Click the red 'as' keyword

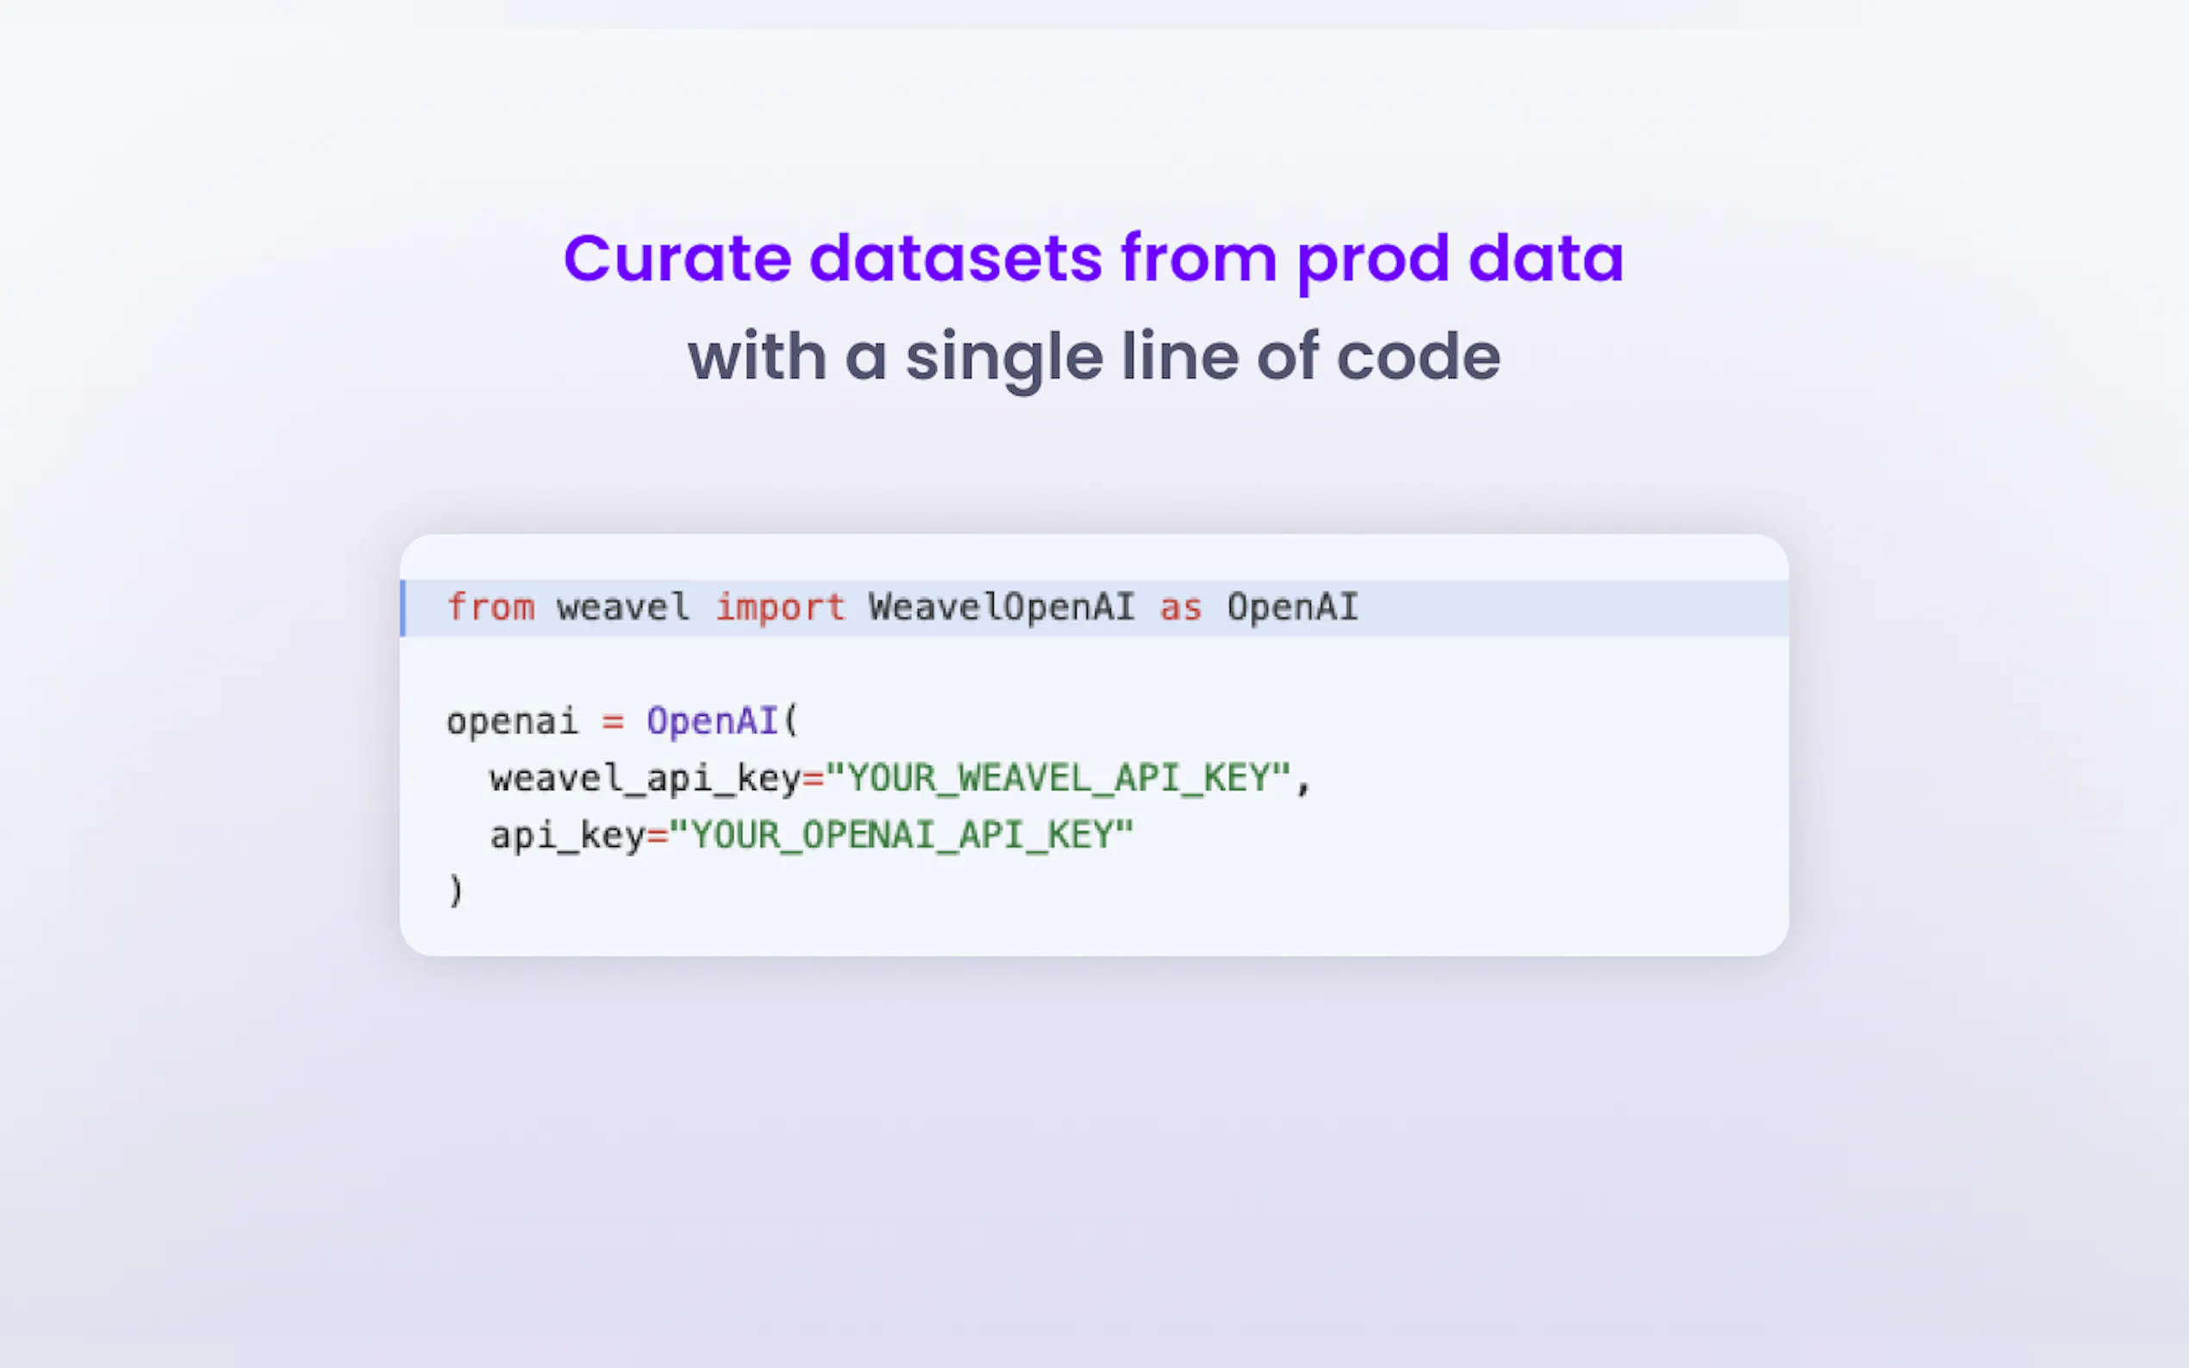[x=1181, y=608]
